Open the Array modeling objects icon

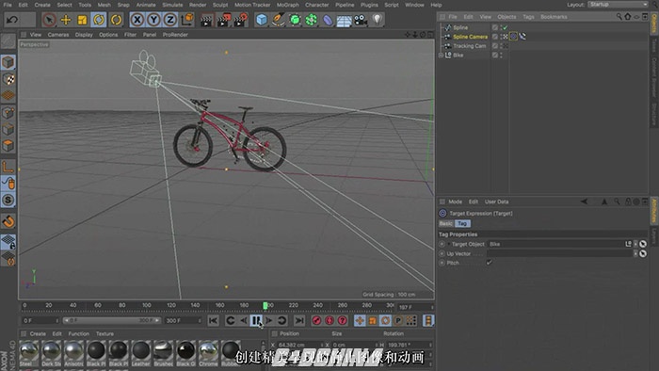pos(311,20)
